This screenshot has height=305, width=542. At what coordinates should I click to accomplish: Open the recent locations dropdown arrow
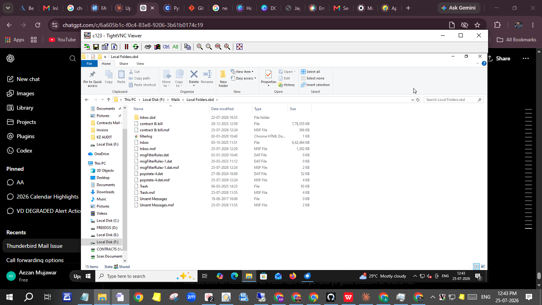(x=102, y=100)
